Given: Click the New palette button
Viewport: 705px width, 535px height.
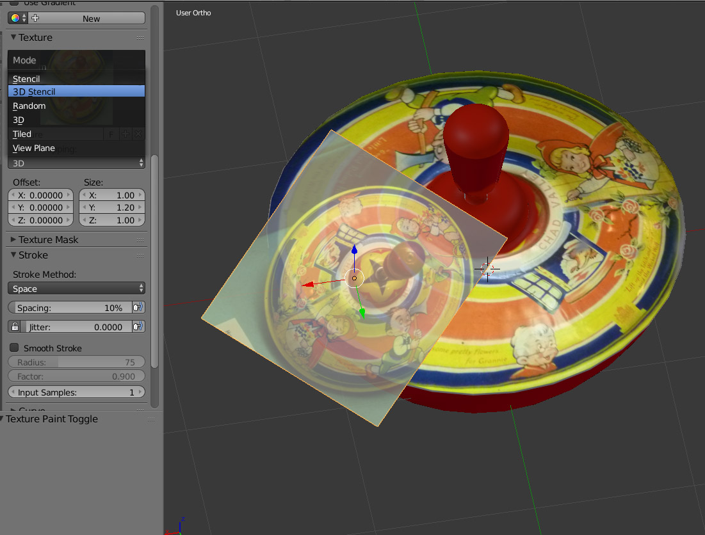Looking at the screenshot, I should point(92,19).
